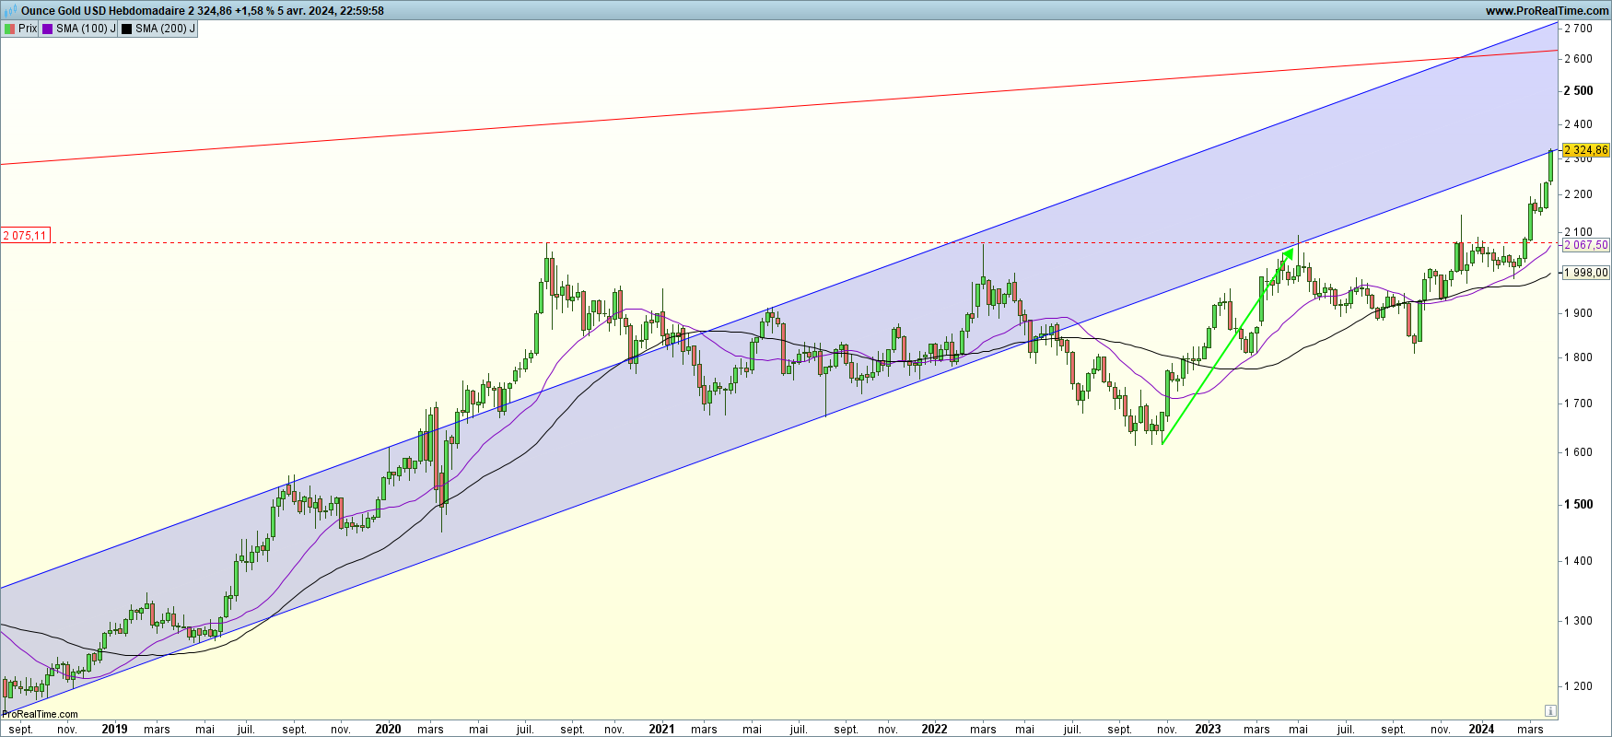
Task: Open the Prix legend settings
Action: click(28, 29)
